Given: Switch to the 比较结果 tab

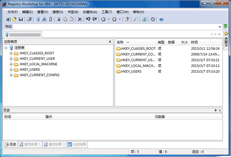Looking at the screenshot, I should pyautogui.click(x=77, y=144).
